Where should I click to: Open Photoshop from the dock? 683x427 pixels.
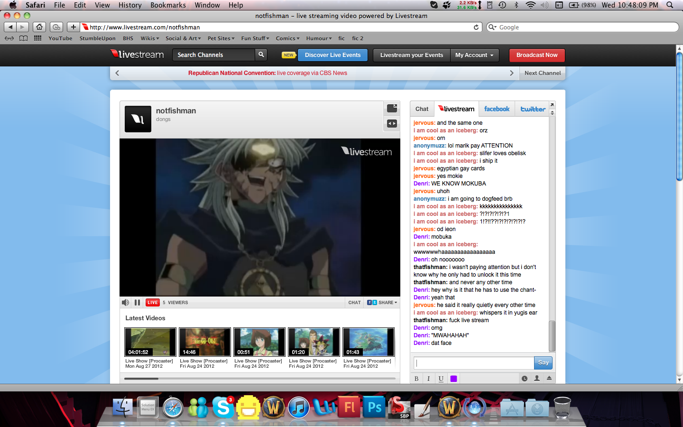pyautogui.click(x=375, y=407)
